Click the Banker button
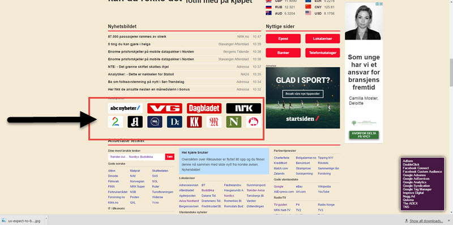This screenshot has width=453, height=225. point(283,53)
